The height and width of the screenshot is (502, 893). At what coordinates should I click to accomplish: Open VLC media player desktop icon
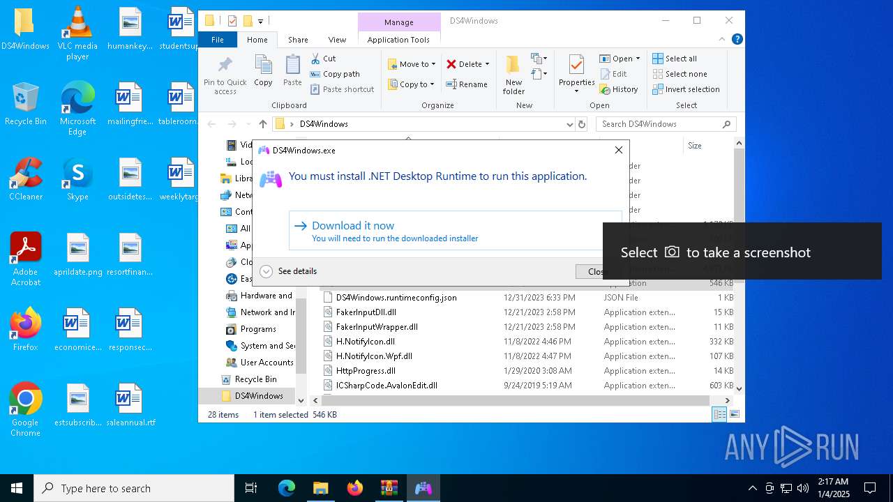click(77, 33)
